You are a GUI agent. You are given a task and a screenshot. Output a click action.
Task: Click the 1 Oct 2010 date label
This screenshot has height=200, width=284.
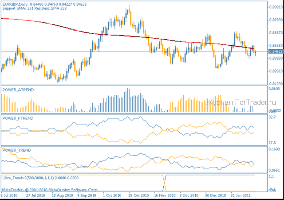pos(112,196)
